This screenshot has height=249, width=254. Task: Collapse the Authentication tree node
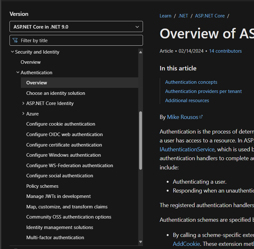(18, 72)
